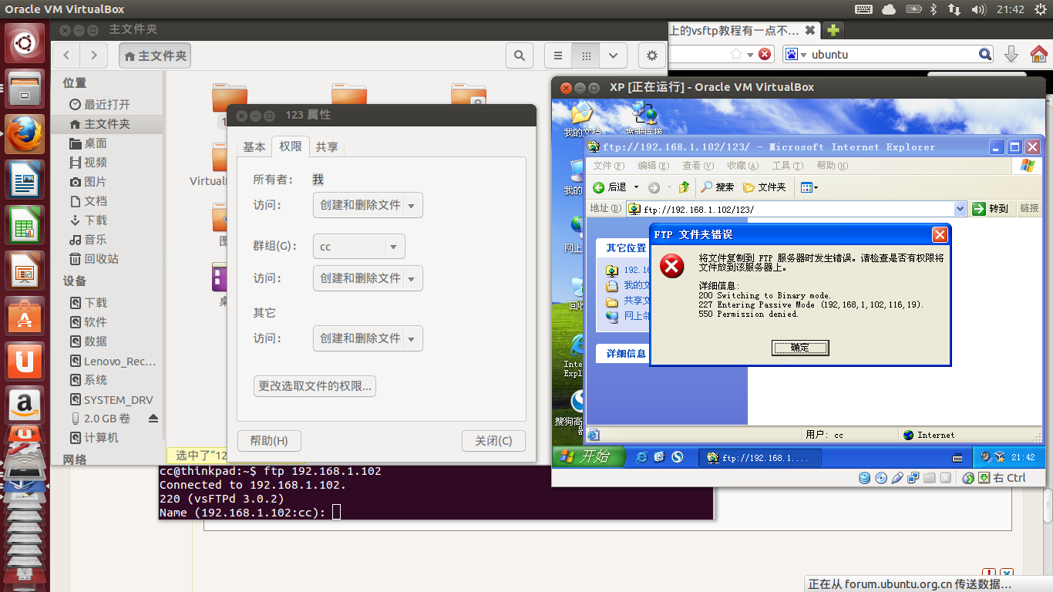Screen dimensions: 1053x592
Task: Click the VirtualBox optical disc status icon
Action: click(x=880, y=478)
